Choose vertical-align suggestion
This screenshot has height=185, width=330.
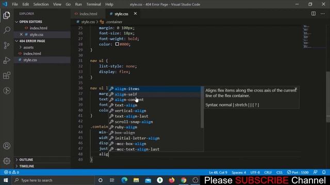point(155,110)
